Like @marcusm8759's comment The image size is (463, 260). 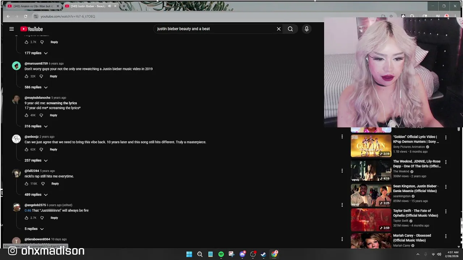26,76
